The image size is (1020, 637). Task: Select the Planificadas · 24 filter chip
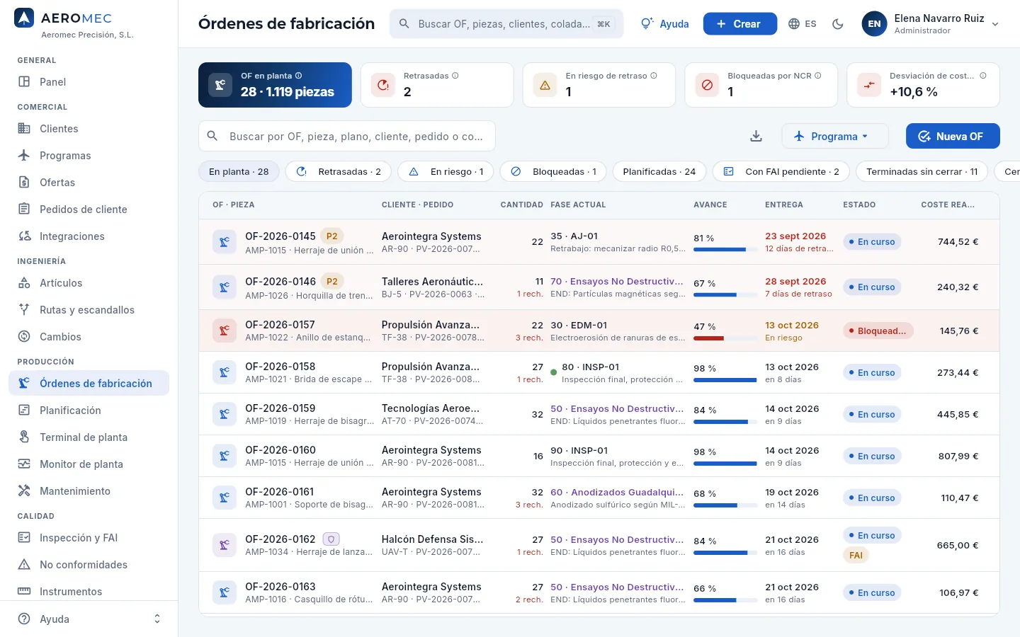pos(659,171)
